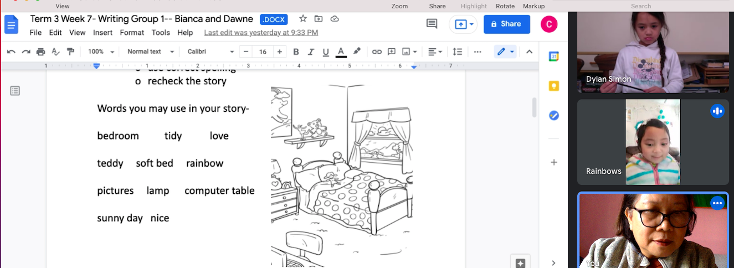Open the Normal text style dropdown
This screenshot has width=734, height=268.
click(x=151, y=51)
